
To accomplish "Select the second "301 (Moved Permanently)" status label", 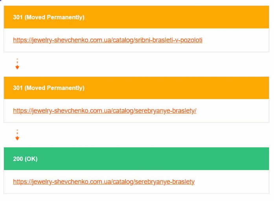I will 49,88.
